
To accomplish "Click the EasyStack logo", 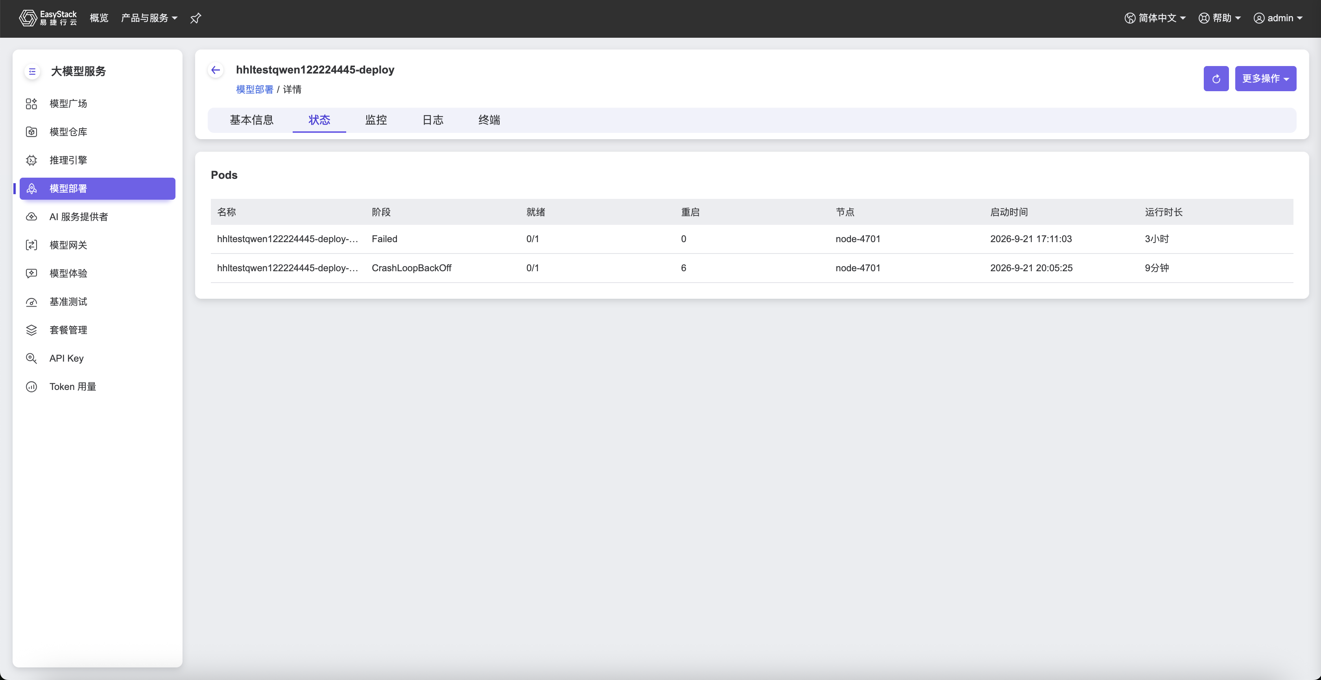I will [x=48, y=18].
